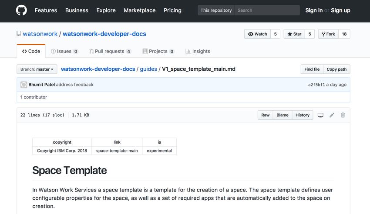Click the trash delete file icon
The width and height of the screenshot is (370, 214).
click(343, 115)
